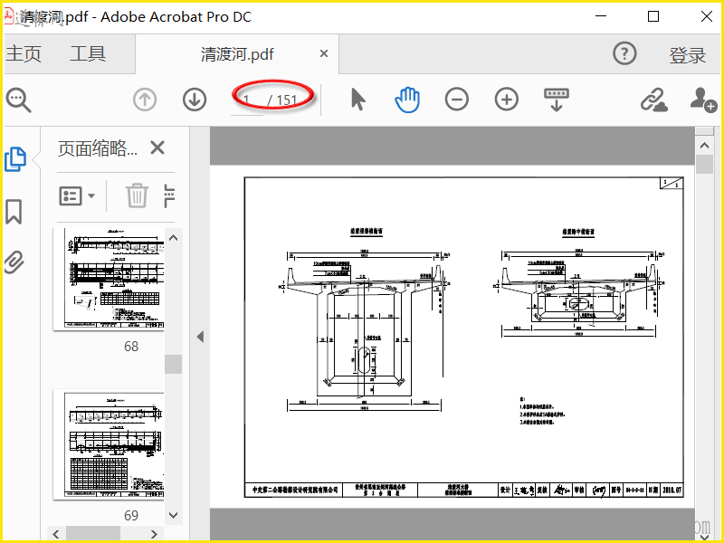Switch to the 主页 tab
724x543 pixels.
click(24, 53)
